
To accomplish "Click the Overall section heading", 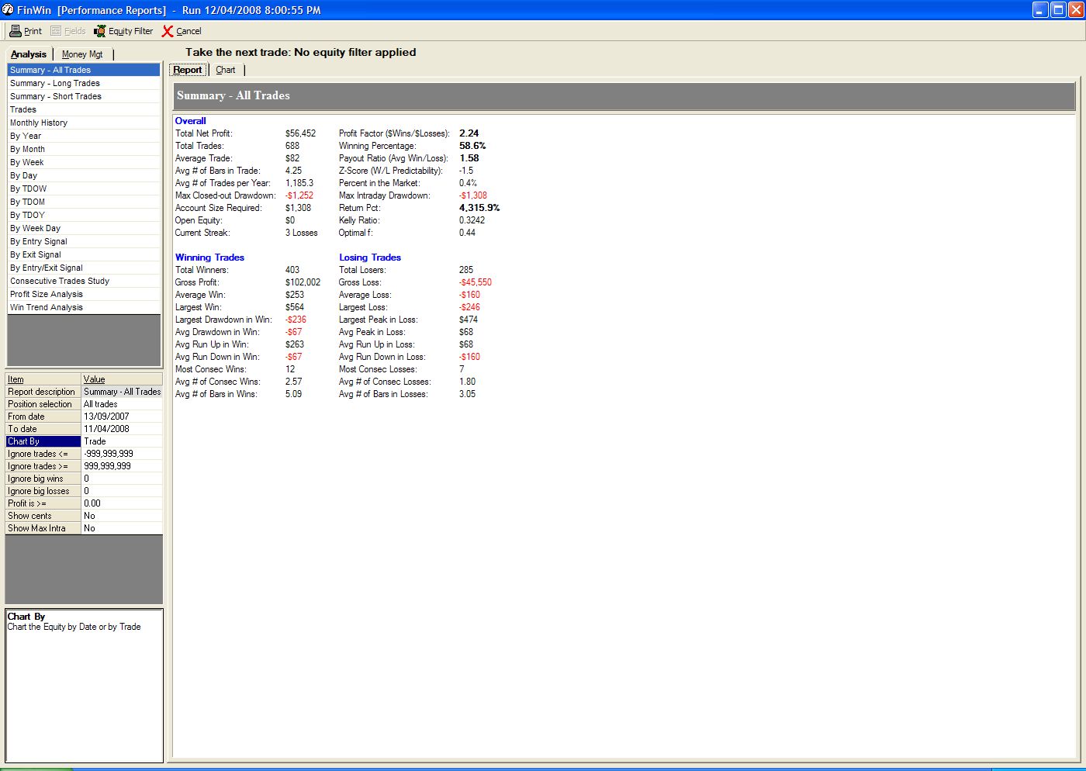I will [190, 121].
